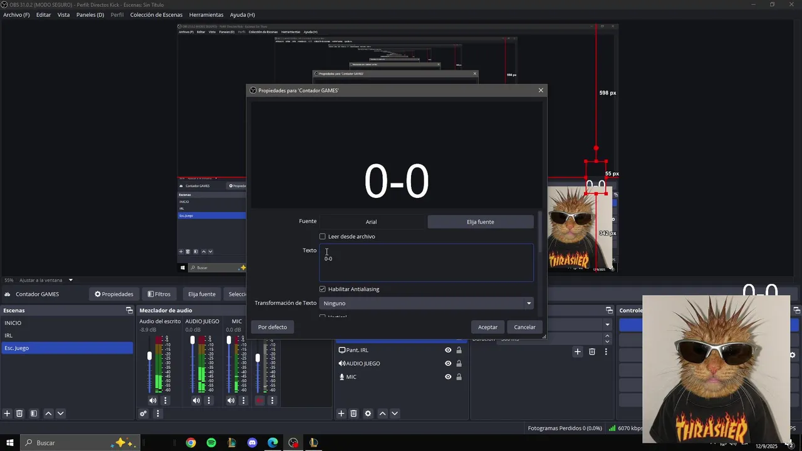The image size is (802, 451).
Task: Expand the scene transition type dropdown
Action: (x=607, y=324)
